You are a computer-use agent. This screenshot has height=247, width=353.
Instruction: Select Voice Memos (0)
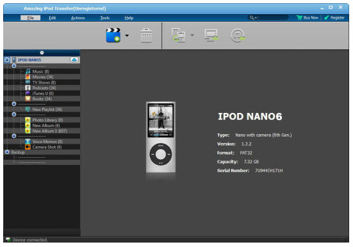coord(47,142)
